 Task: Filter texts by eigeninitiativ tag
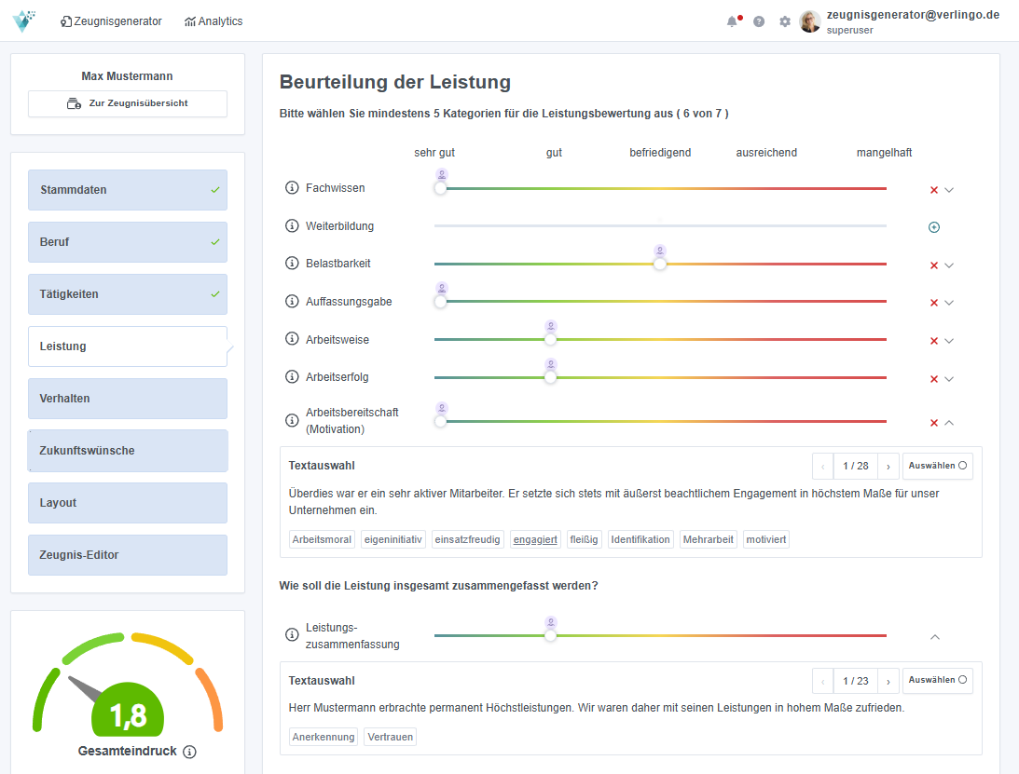[x=393, y=539]
